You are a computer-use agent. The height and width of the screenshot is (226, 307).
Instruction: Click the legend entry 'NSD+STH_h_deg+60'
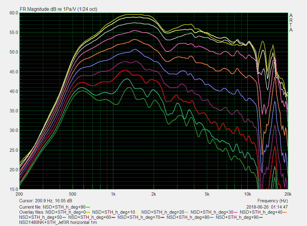click(x=90, y=217)
